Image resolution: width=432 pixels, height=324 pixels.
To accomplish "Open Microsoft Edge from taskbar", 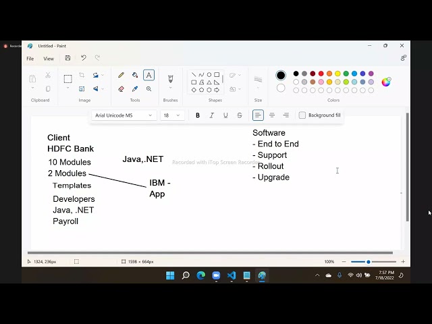I will 201,275.
